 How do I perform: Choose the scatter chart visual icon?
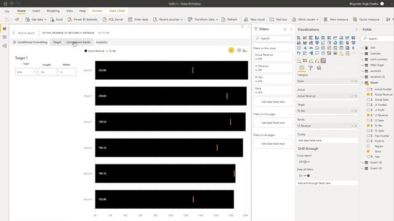[x=323, y=43]
